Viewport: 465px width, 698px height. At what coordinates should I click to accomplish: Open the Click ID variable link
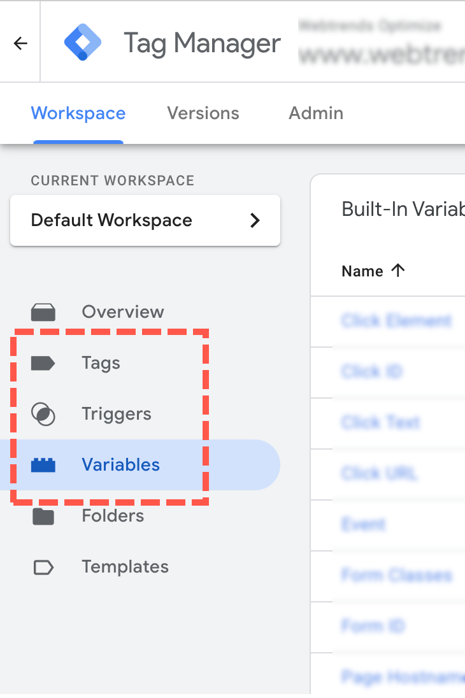coord(372,371)
